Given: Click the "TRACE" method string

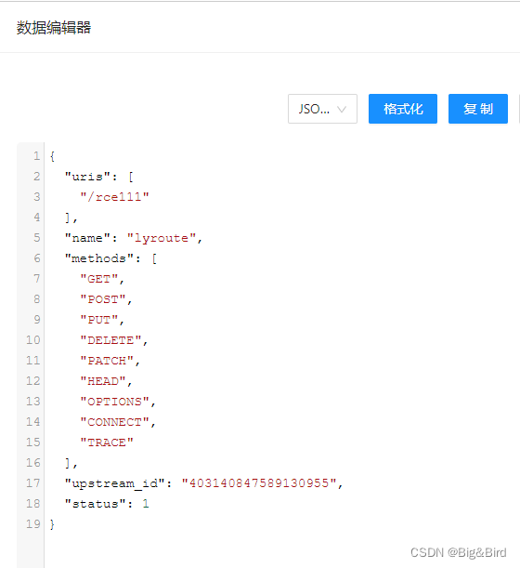Looking at the screenshot, I should coord(107,443).
